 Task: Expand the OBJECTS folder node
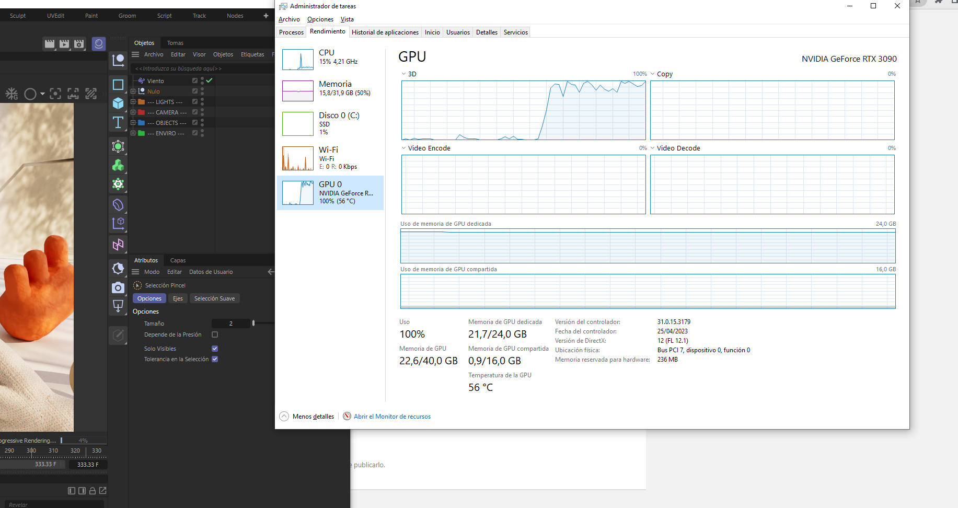(133, 123)
